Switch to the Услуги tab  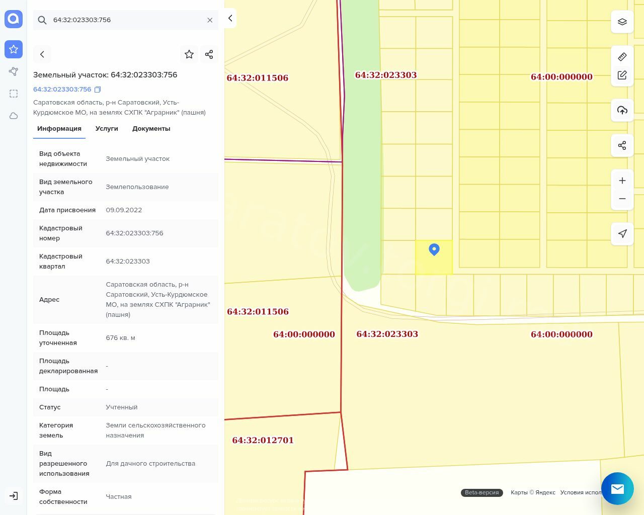[107, 129]
